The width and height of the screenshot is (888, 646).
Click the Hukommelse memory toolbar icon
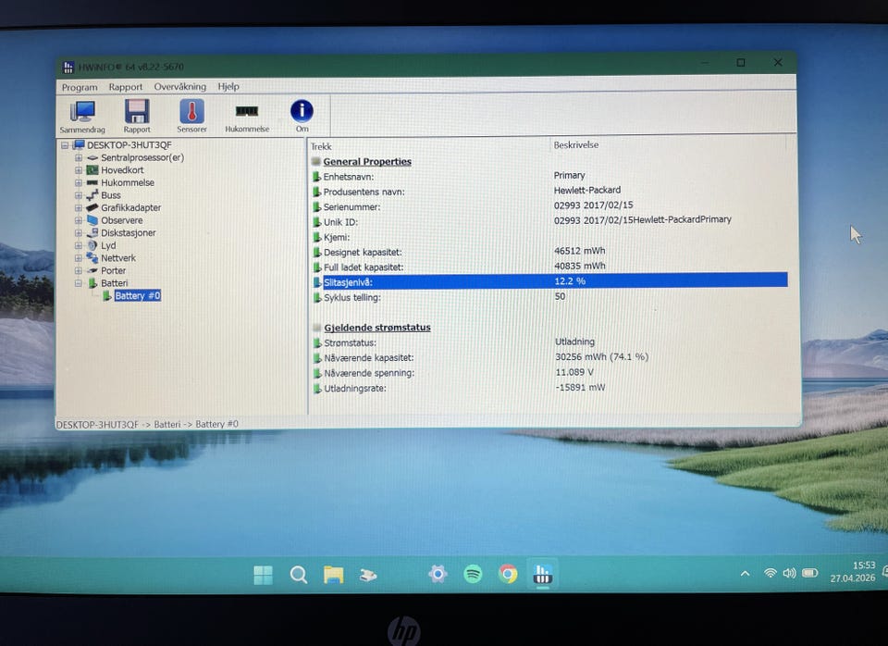click(x=247, y=117)
